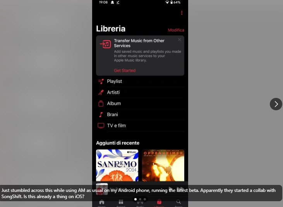Select the second gallery page dot
The image size is (283, 207).
[x=140, y=199]
